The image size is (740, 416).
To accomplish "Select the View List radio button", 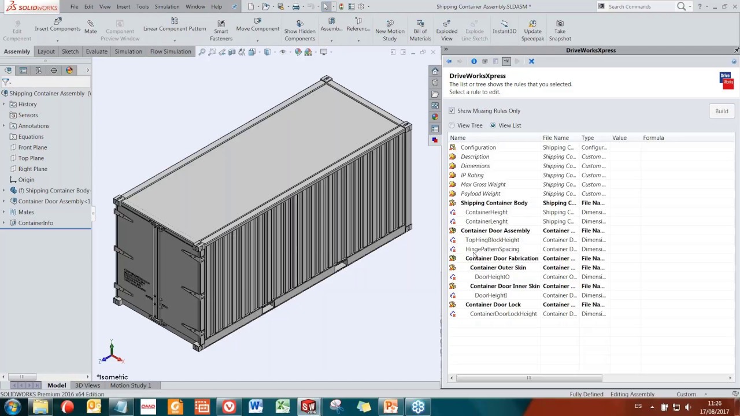I will 493,125.
